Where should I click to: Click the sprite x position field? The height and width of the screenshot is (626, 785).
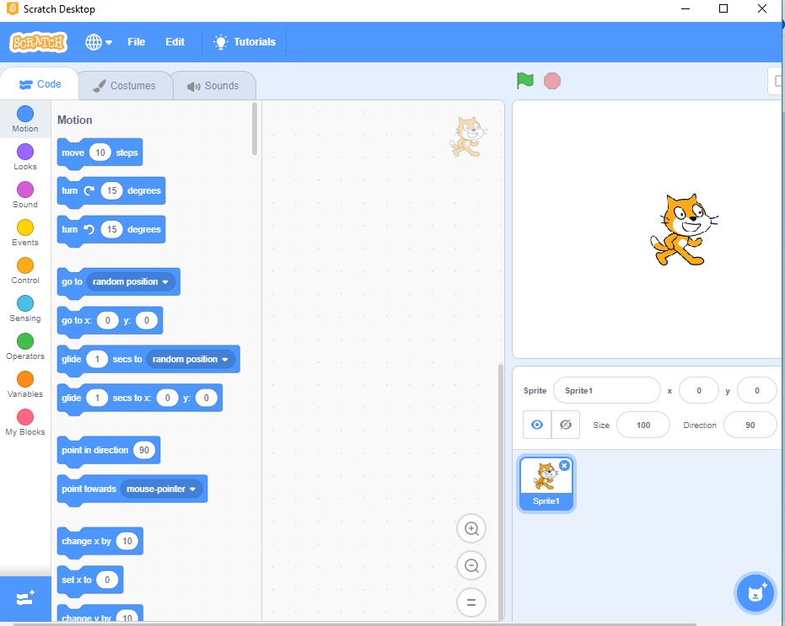pyautogui.click(x=698, y=390)
